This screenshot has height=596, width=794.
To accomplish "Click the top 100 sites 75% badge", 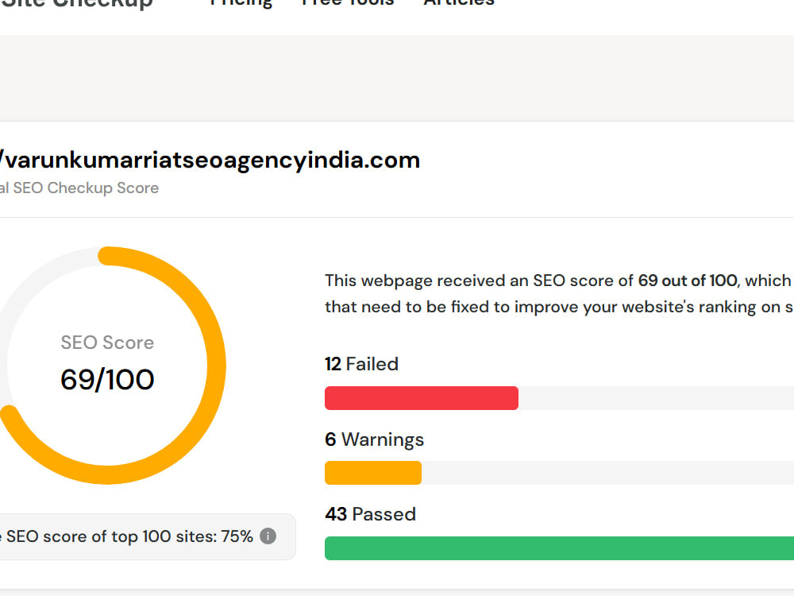I will tap(147, 536).
